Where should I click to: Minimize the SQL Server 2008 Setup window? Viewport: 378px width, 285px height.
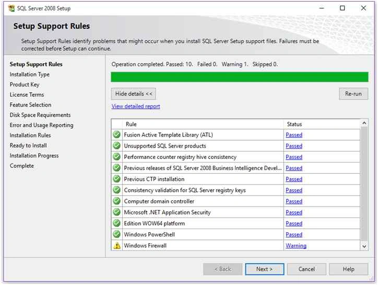[322, 8]
